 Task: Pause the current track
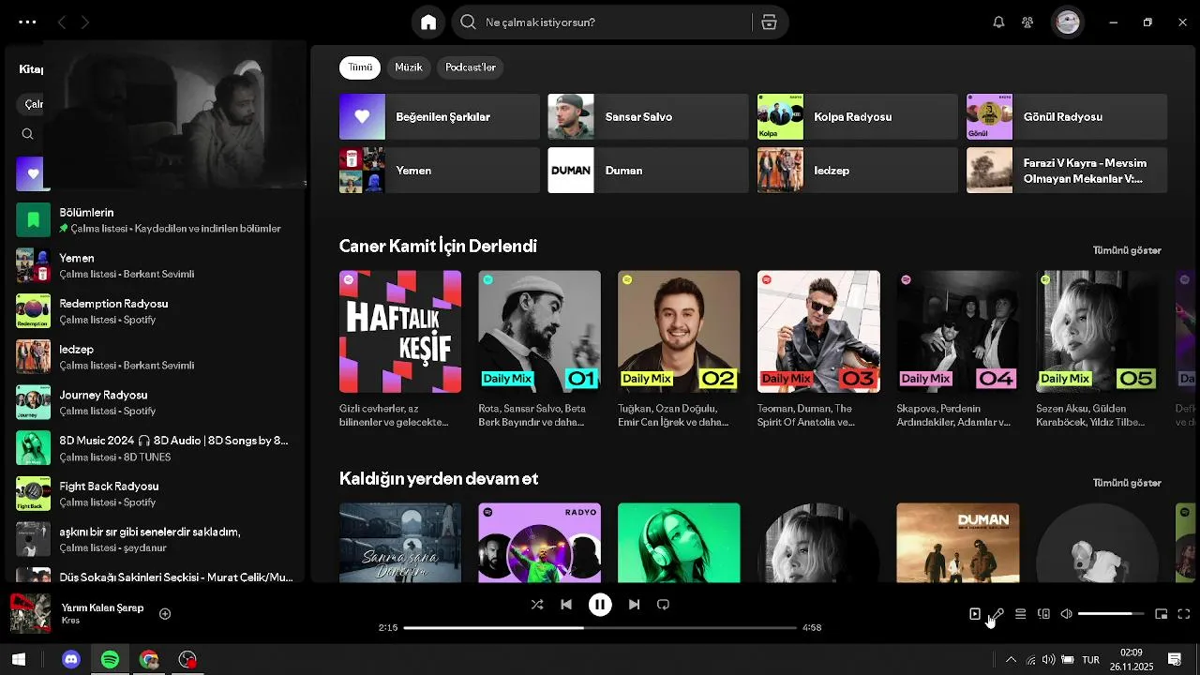click(x=600, y=605)
